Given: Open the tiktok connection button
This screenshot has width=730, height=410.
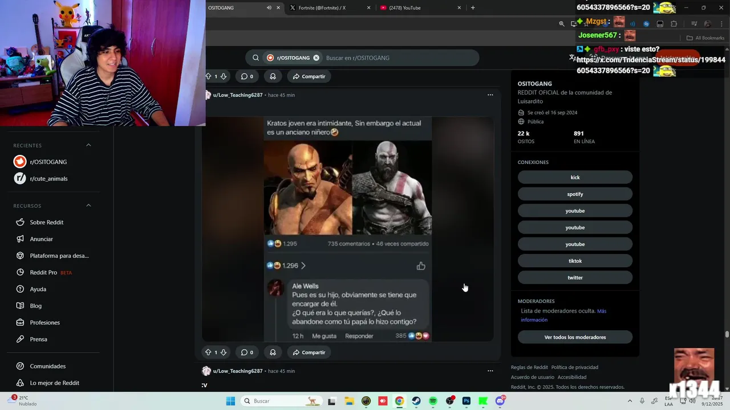Looking at the screenshot, I should [575, 261].
